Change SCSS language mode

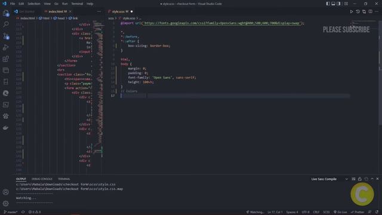(326, 212)
